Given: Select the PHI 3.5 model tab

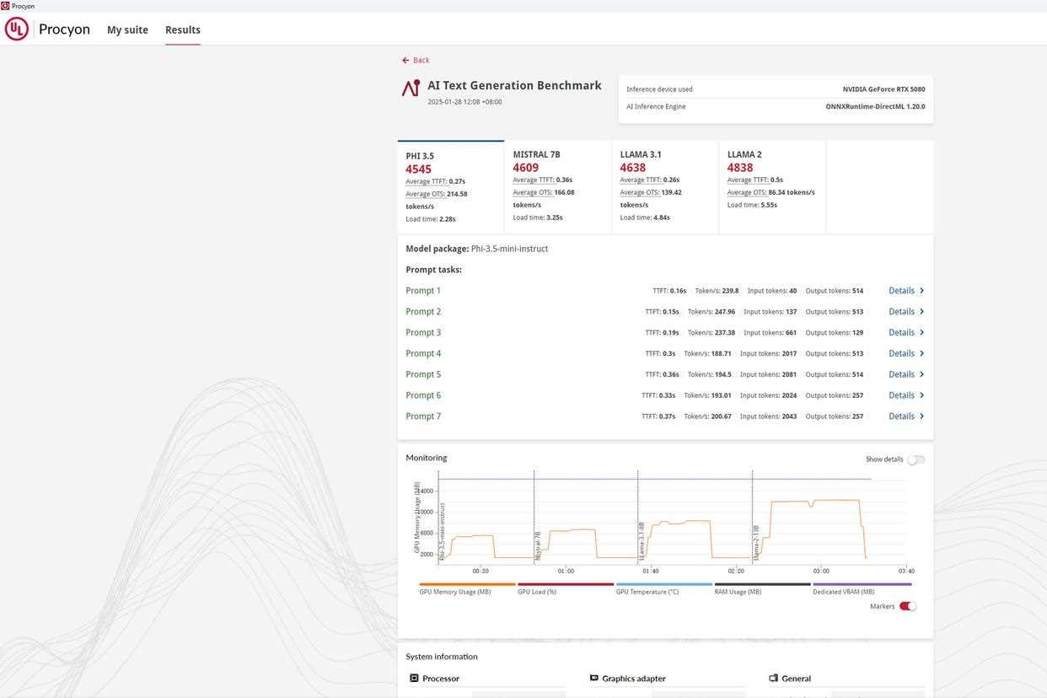Looking at the screenshot, I should [451, 187].
